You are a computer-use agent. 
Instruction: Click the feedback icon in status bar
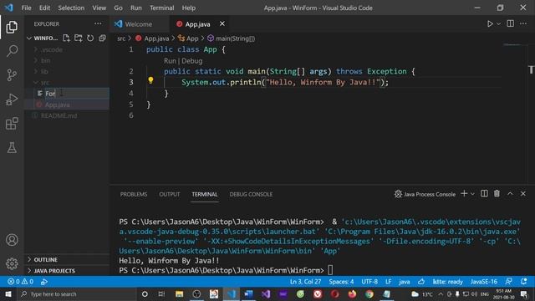click(x=508, y=282)
